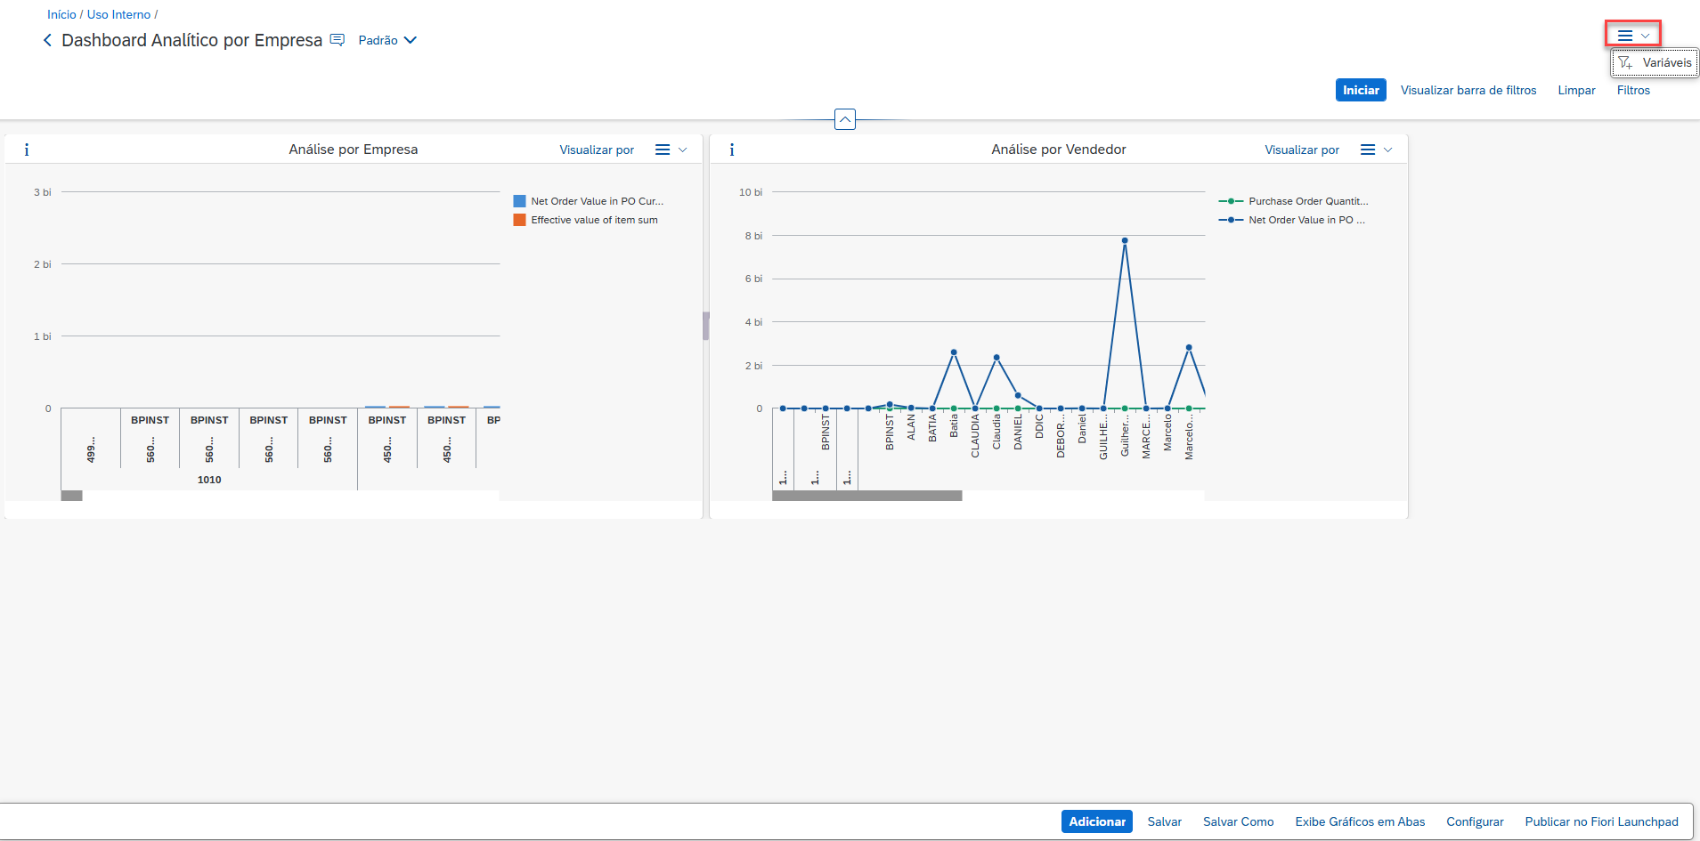Toggle the Effective value of item sum legend

[x=594, y=220]
